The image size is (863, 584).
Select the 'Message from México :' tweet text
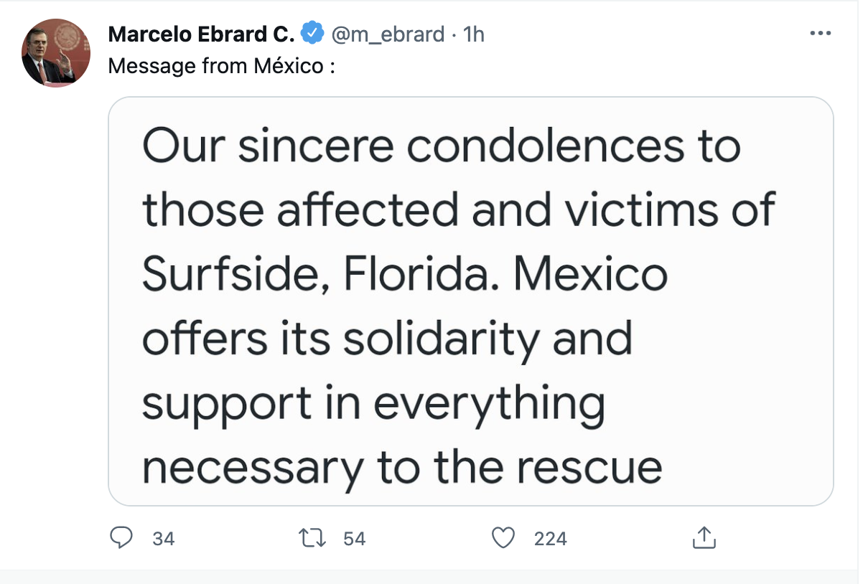[222, 67]
